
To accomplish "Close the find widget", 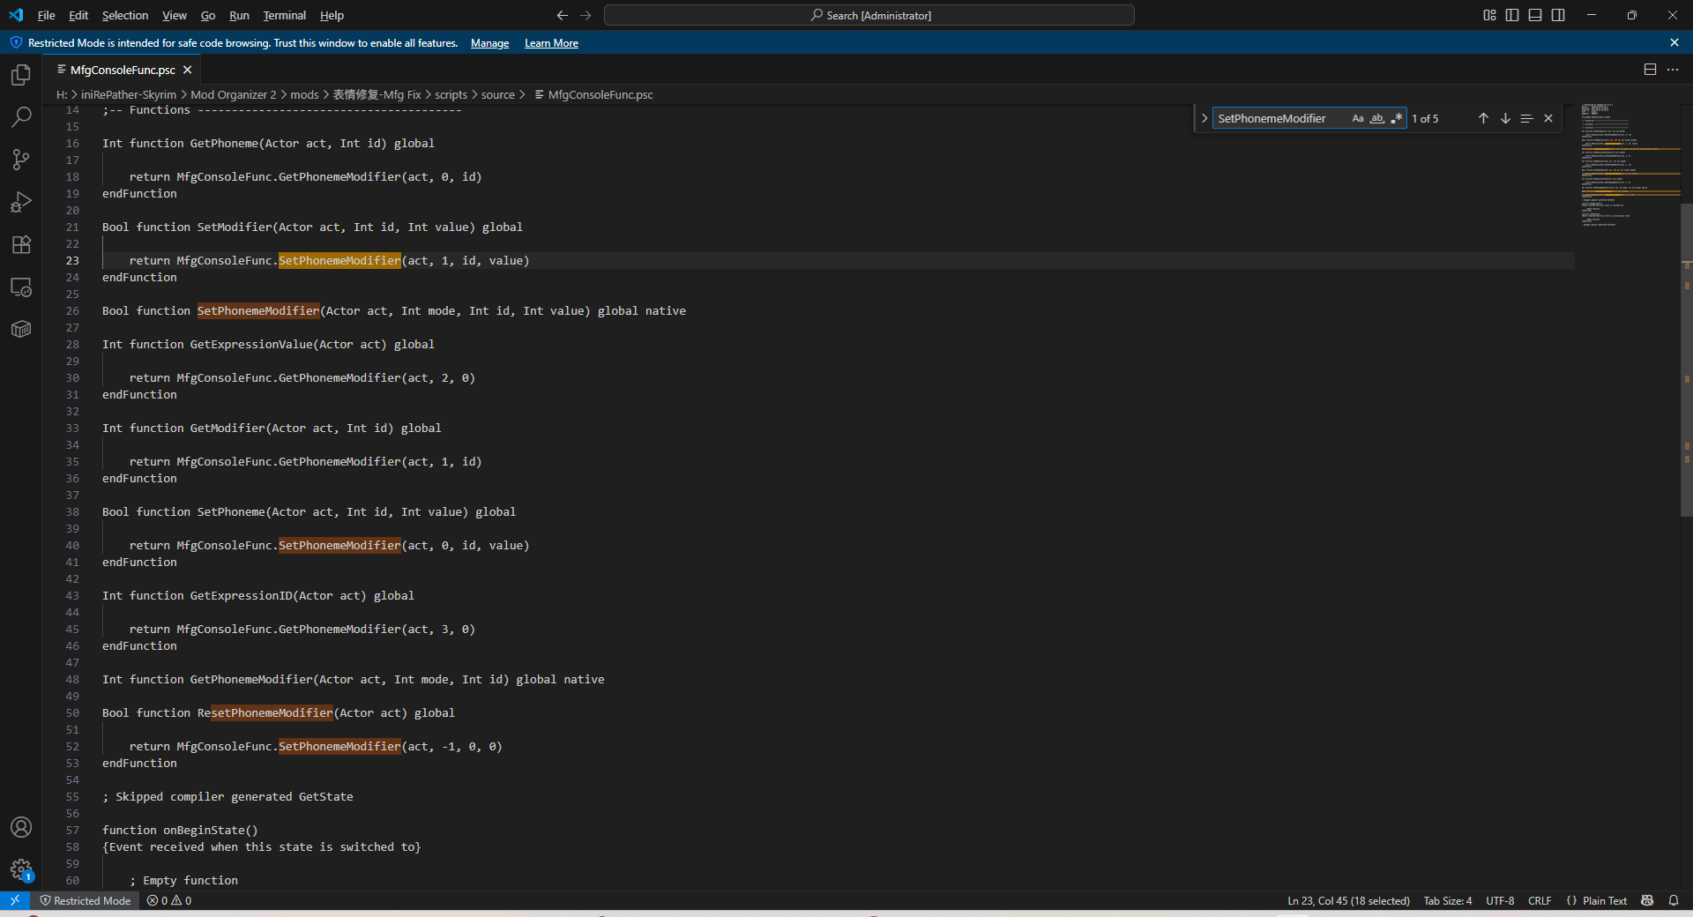I will (1548, 118).
